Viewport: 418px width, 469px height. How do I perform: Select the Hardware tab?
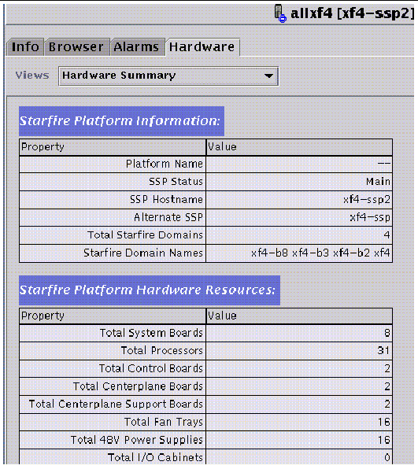[202, 47]
